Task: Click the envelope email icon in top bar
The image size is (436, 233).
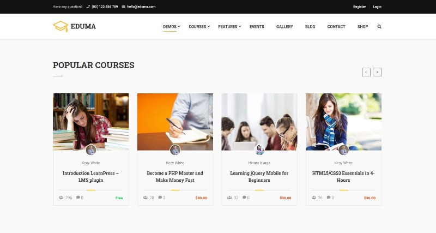Action: 124,7
